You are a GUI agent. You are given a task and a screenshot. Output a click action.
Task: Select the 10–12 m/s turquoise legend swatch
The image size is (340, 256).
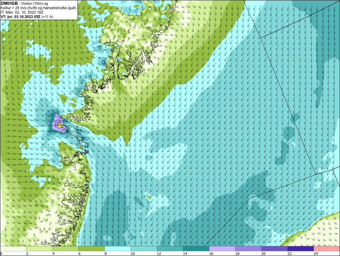pos(144,249)
